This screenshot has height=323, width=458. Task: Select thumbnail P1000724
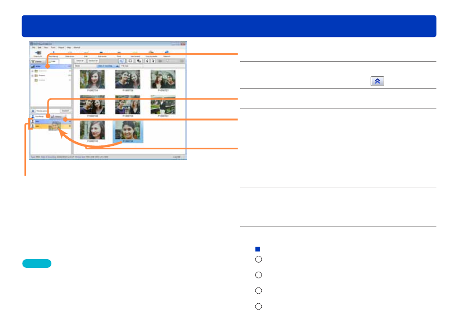(92, 80)
